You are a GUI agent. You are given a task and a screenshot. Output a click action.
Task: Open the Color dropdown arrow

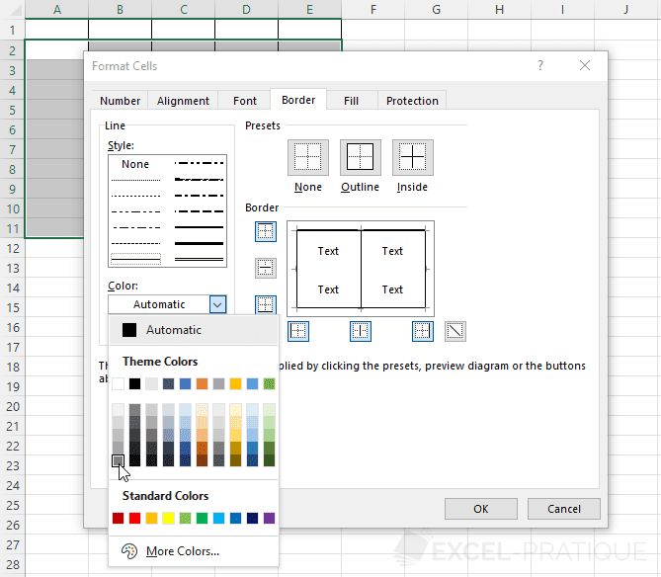click(x=217, y=304)
